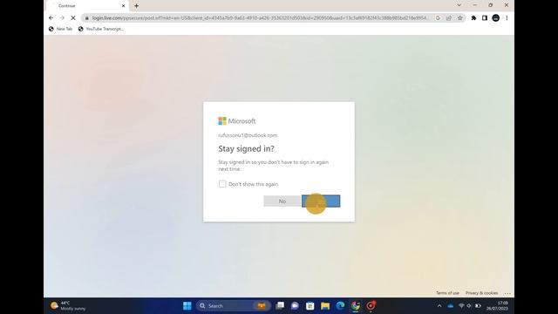Bookmark this page with the star icon

pyautogui.click(x=459, y=18)
